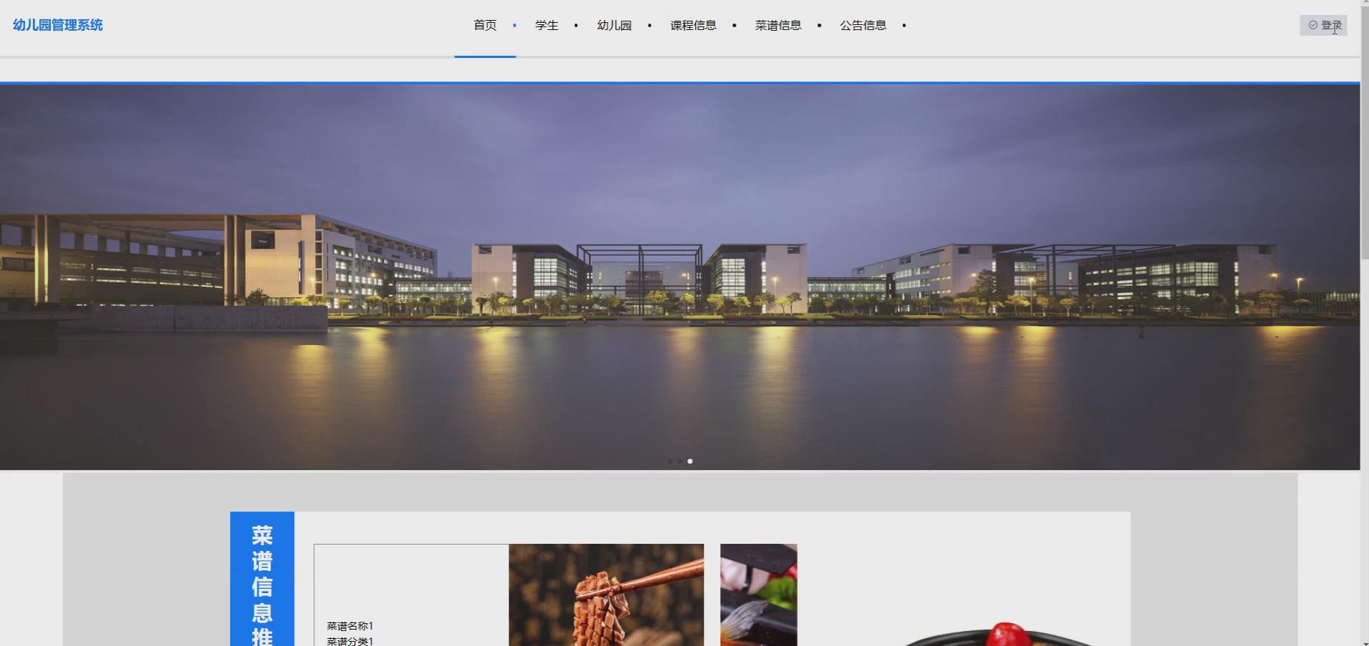Open the 首页 navigation tab
The height and width of the screenshot is (646, 1369).
(485, 25)
